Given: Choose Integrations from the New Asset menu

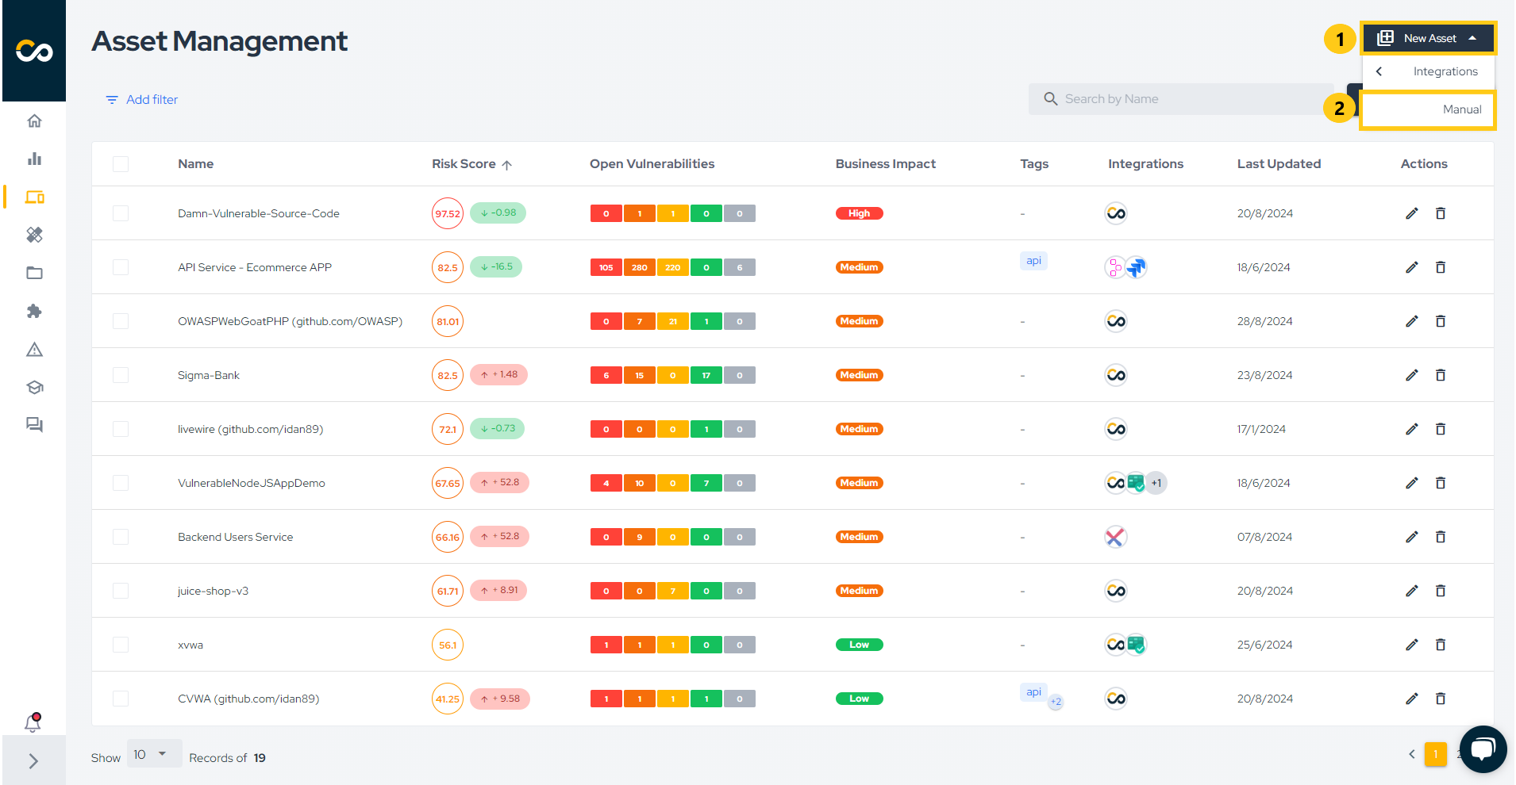Looking at the screenshot, I should click(1445, 71).
